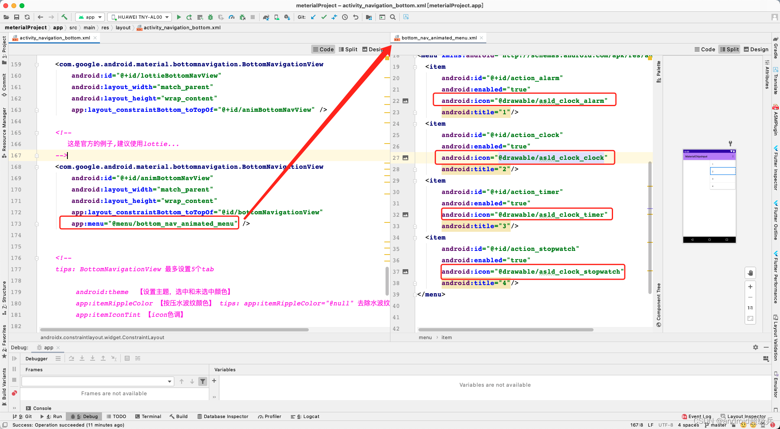Click right editor horizontal scrollbar
The image size is (780, 429).
(x=506, y=330)
